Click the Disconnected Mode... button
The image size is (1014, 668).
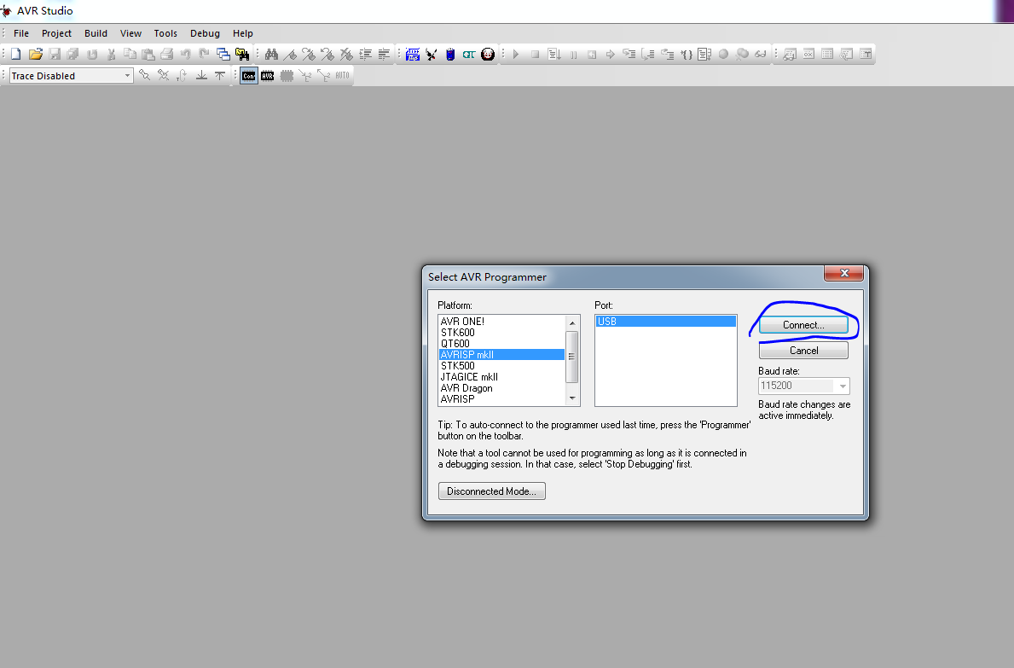pos(491,491)
